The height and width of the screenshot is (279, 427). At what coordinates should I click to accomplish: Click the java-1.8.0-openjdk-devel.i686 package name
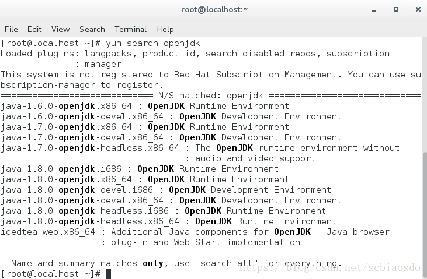pos(77,190)
